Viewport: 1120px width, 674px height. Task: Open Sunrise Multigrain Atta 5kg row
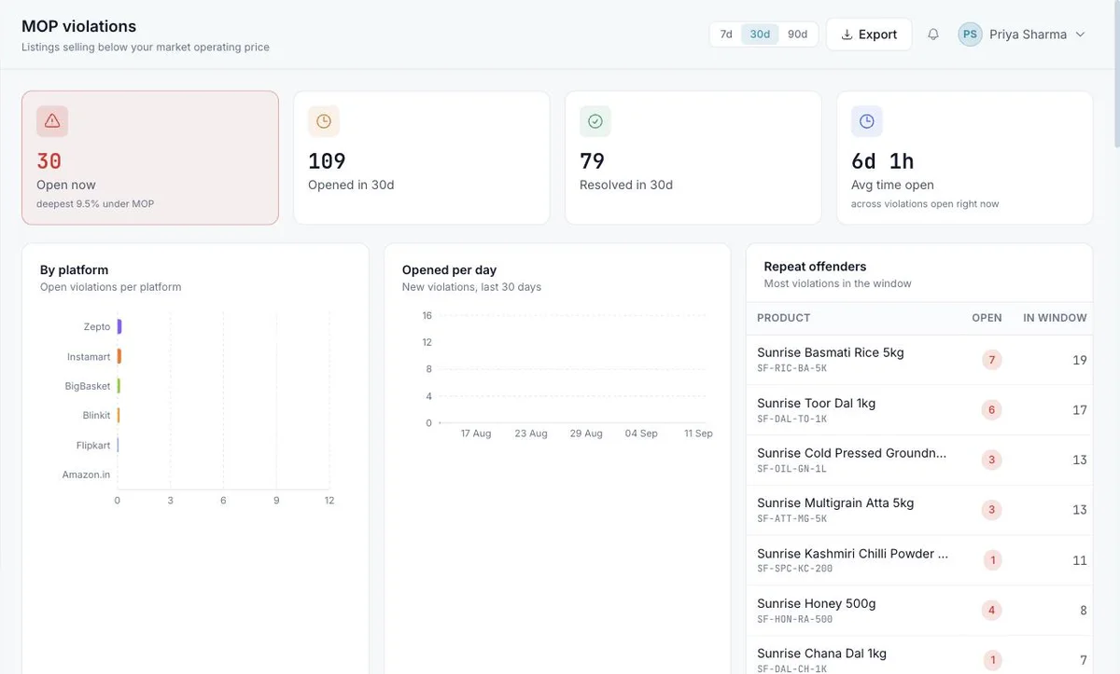(x=919, y=510)
